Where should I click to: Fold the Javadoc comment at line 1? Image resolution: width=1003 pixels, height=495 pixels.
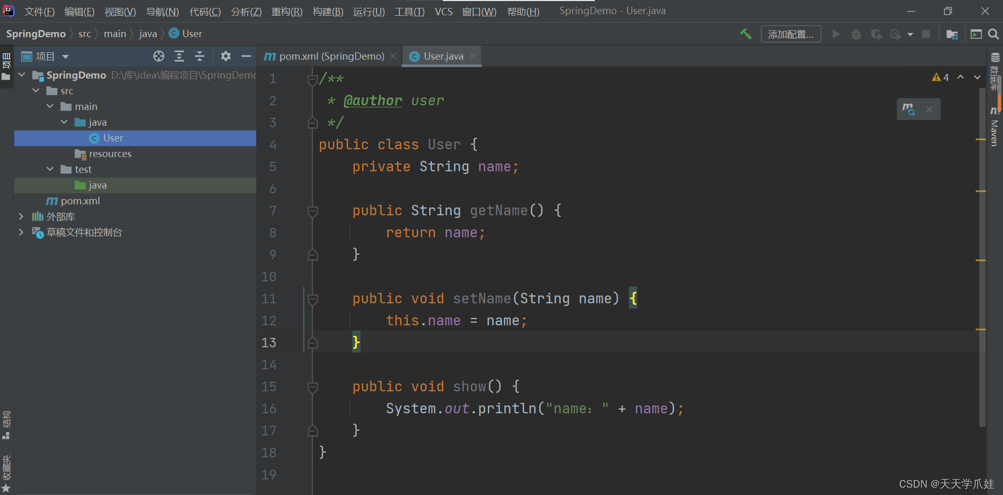coord(313,79)
